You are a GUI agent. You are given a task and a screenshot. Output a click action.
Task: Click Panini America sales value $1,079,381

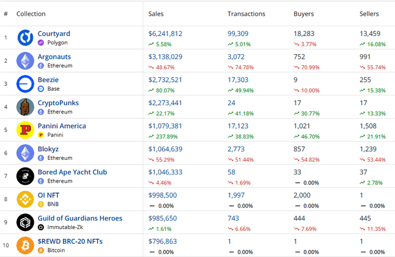pos(165,126)
